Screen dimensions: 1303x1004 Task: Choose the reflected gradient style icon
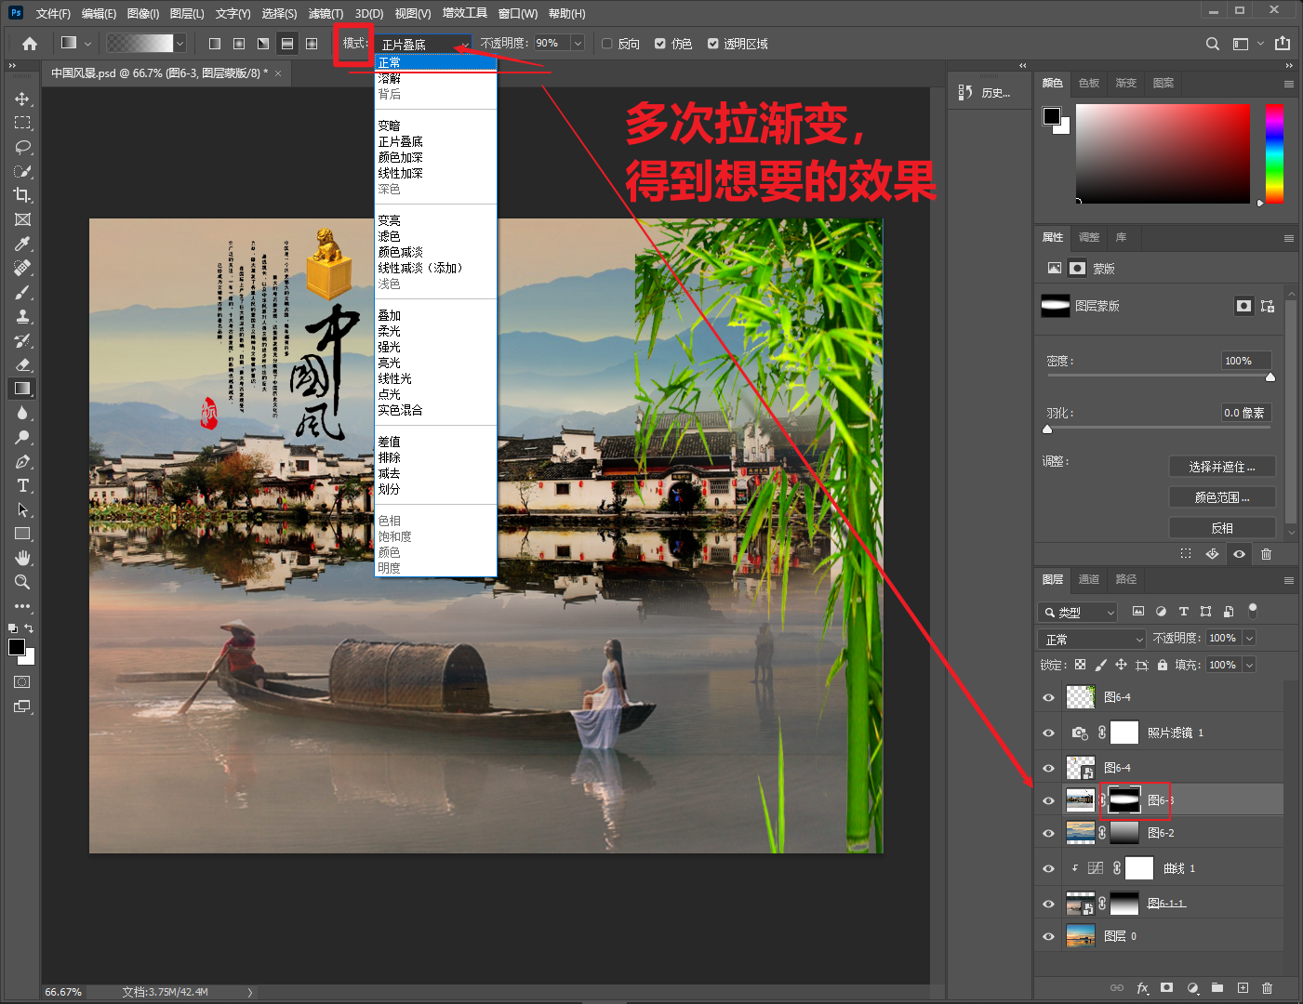coord(287,44)
